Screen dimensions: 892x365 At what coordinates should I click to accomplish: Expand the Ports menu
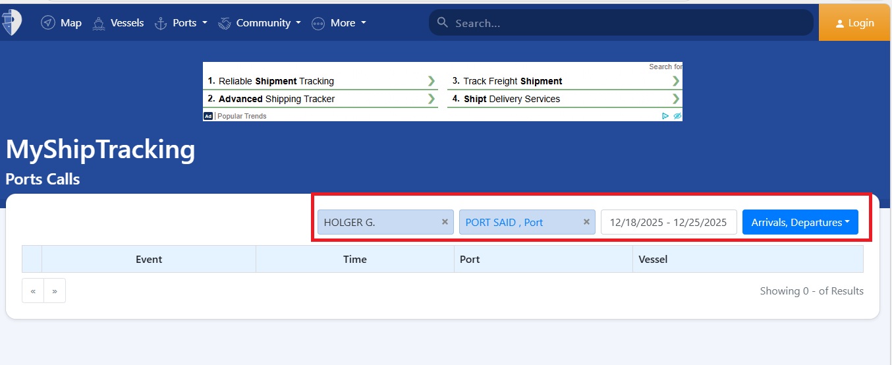pos(181,23)
